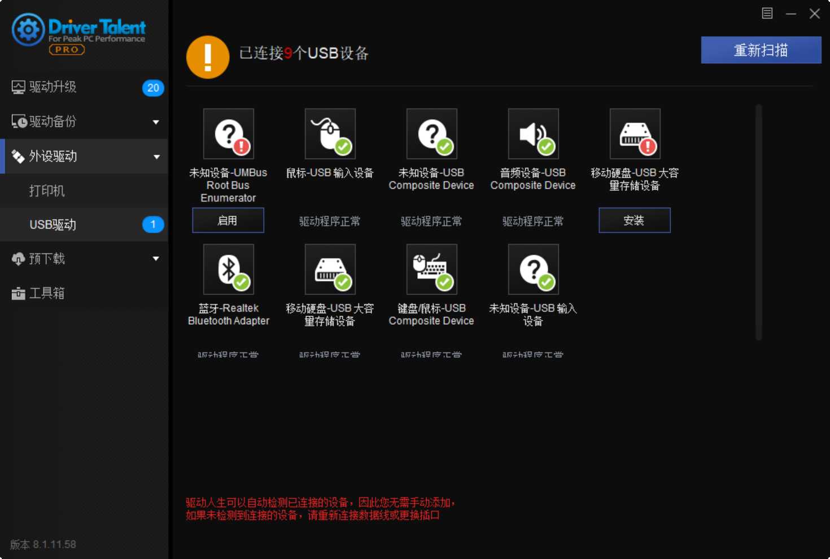Screen dimensions: 830x559
Task: Close the Driver Talent window
Action: 815,14
